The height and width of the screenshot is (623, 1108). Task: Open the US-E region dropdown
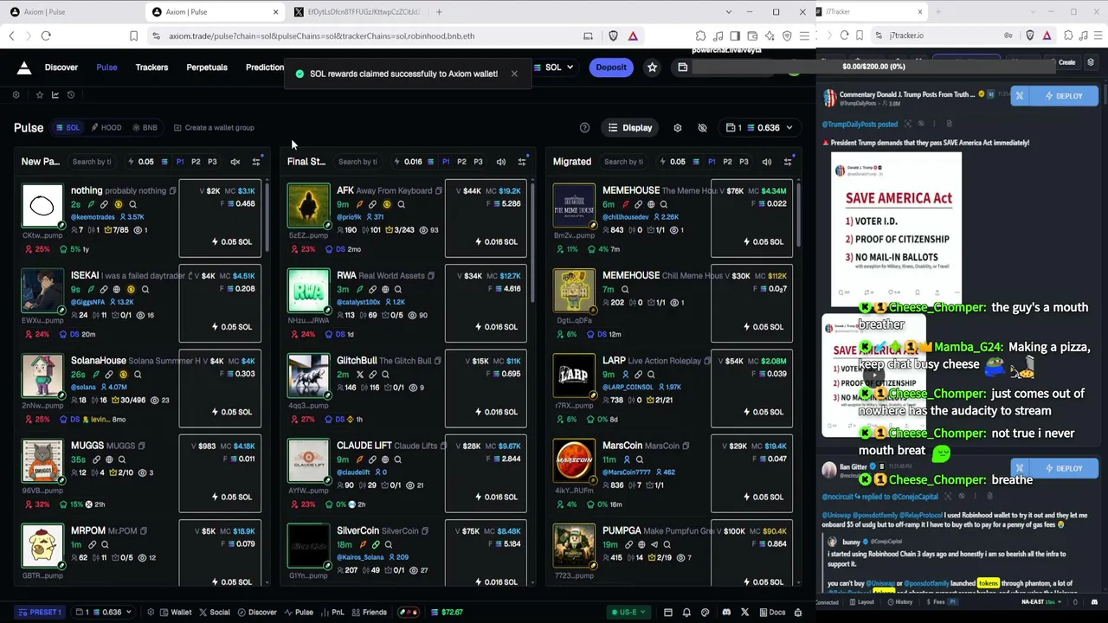tap(628, 613)
